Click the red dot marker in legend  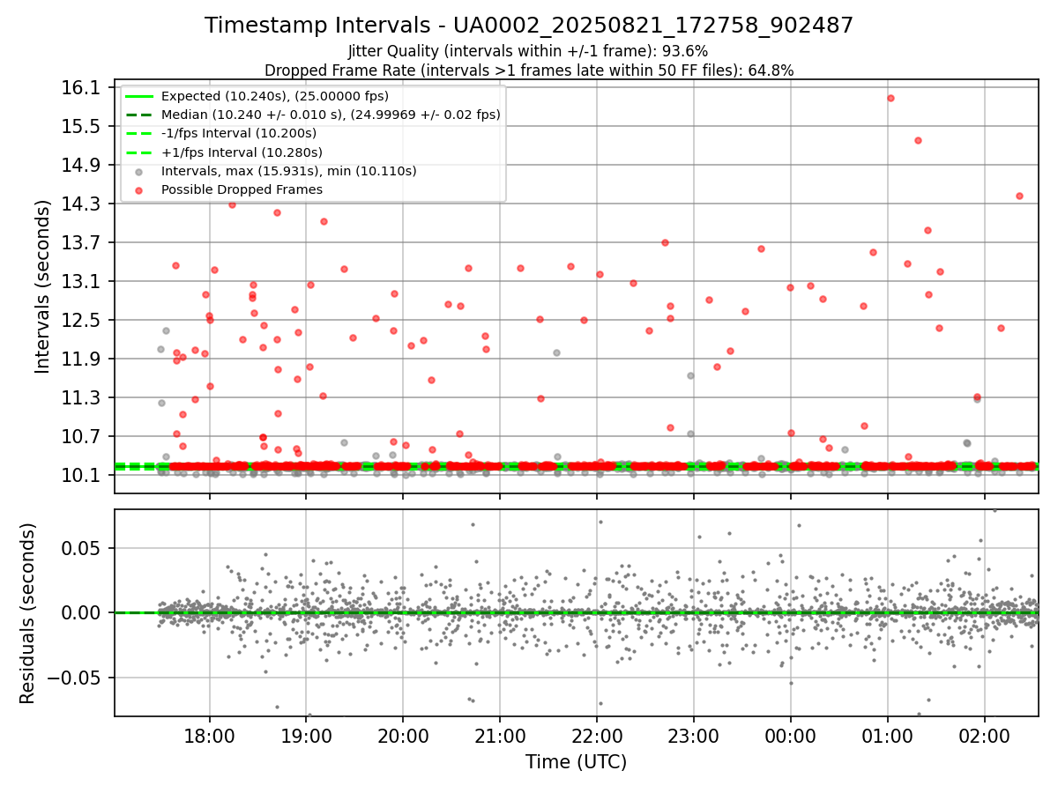pos(139,189)
